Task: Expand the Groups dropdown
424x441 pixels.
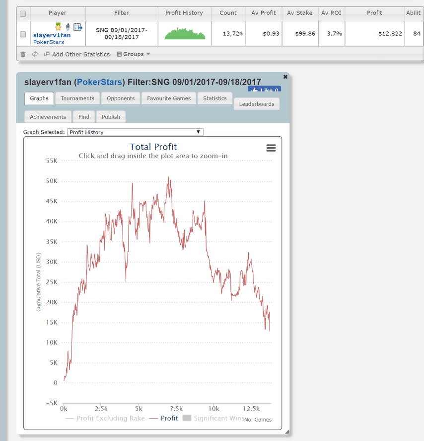Action: click(134, 54)
